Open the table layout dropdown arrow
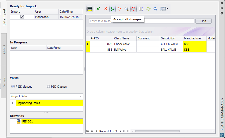This screenshot has width=225, height=138. [x=168, y=9]
